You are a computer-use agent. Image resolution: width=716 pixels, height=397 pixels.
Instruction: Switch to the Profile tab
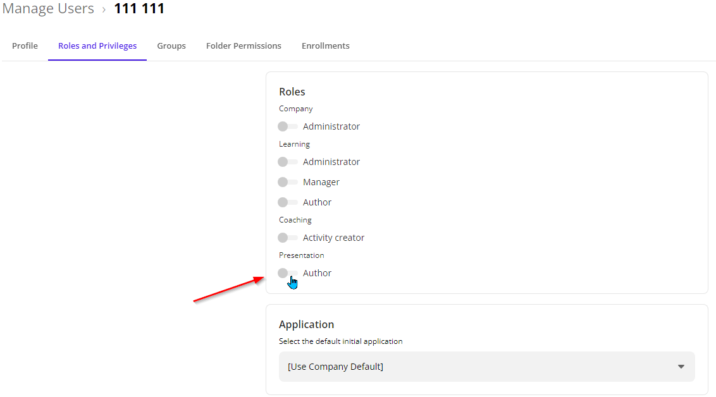click(x=25, y=46)
